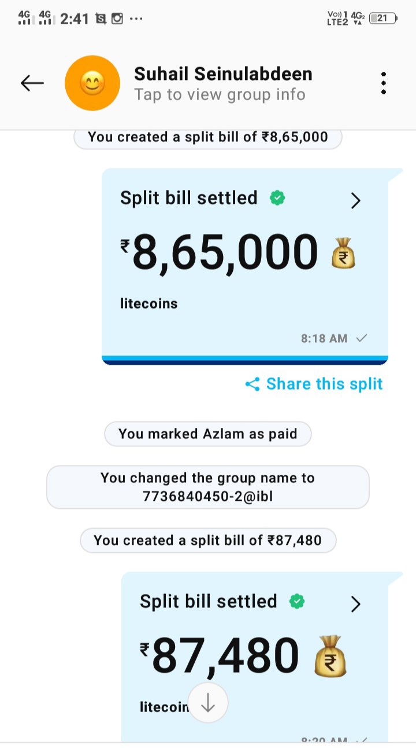Image resolution: width=416 pixels, height=748 pixels.
Task: Tap 'You created a split bill of ₹87,480' notice
Action: [x=207, y=541]
